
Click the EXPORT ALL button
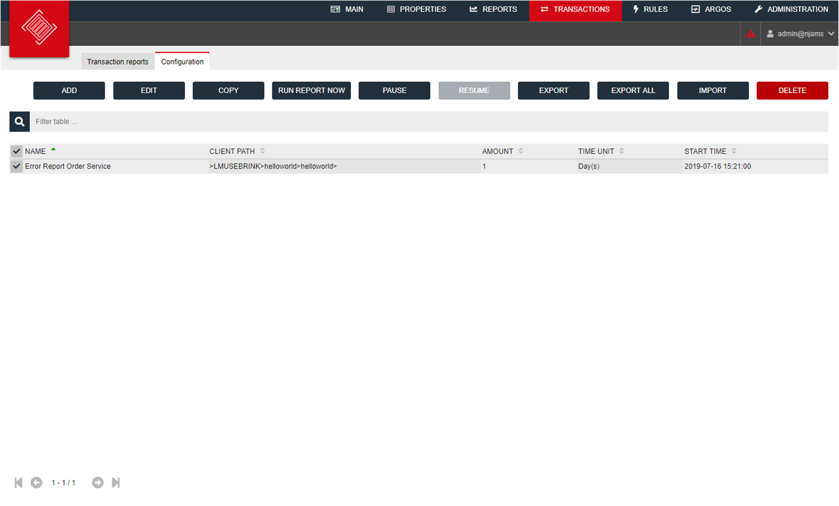[633, 91]
